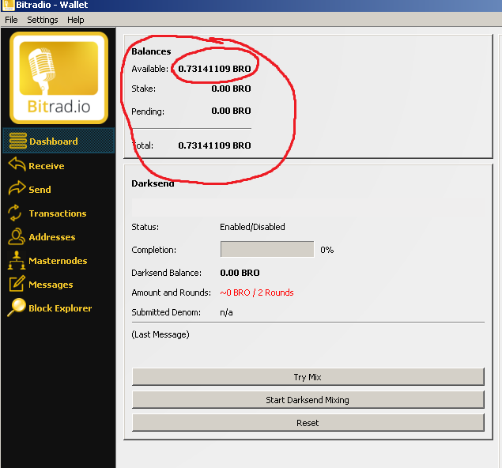The width and height of the screenshot is (502, 468).
Task: Open the Block Explorer page label
Action: (60, 308)
